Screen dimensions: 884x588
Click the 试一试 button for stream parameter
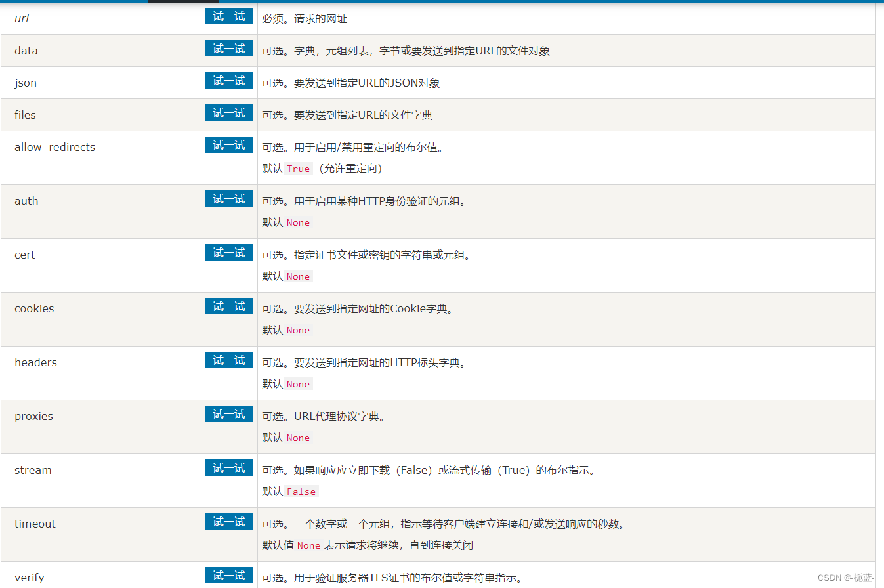click(228, 467)
